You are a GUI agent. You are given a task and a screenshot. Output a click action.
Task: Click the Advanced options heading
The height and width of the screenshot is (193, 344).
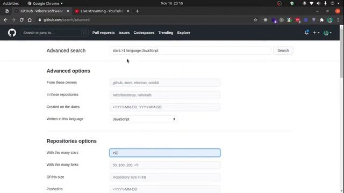click(x=68, y=71)
